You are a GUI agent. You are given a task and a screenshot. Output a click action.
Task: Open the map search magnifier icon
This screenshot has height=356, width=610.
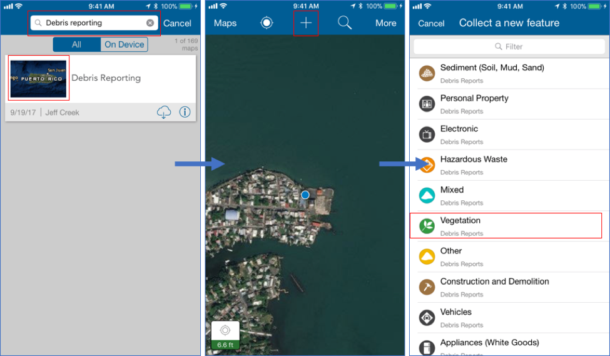[345, 23]
